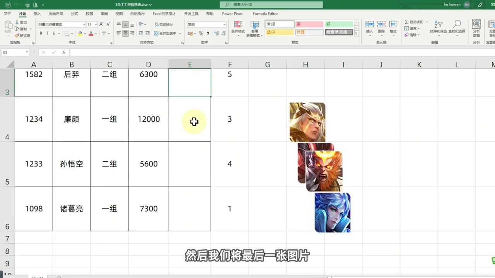Toggle center horizontal alignment
Image resolution: width=495 pixels, height=278 pixels.
coord(125,34)
